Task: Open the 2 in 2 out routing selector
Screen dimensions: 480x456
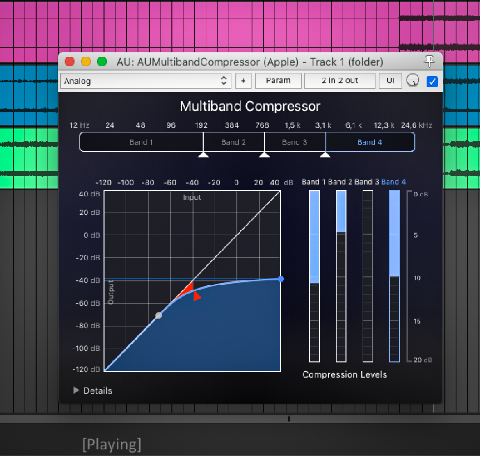Action: pyautogui.click(x=340, y=81)
